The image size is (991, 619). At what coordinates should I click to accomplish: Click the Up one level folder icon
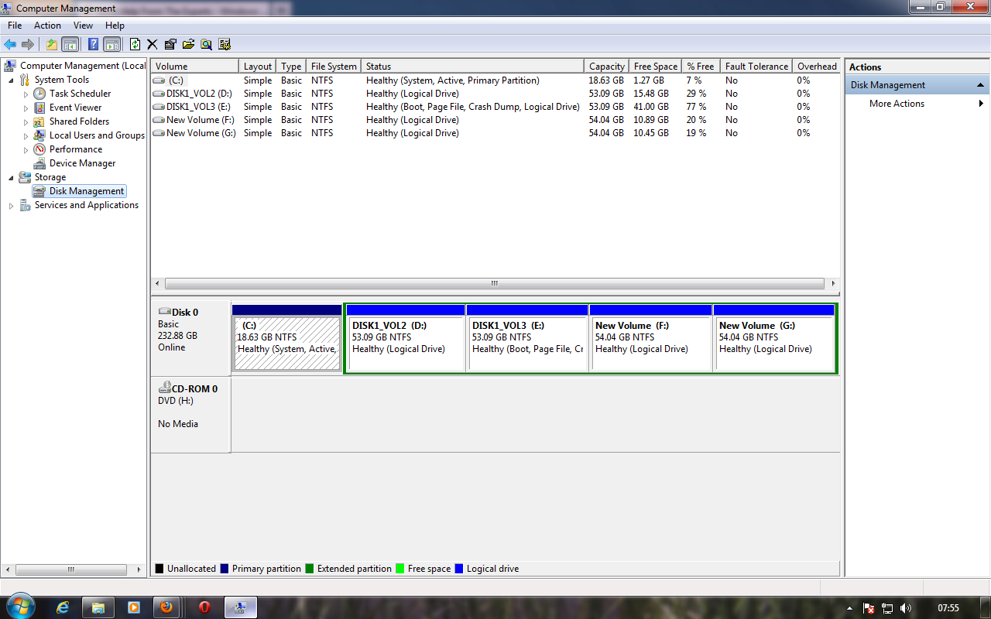(51, 45)
